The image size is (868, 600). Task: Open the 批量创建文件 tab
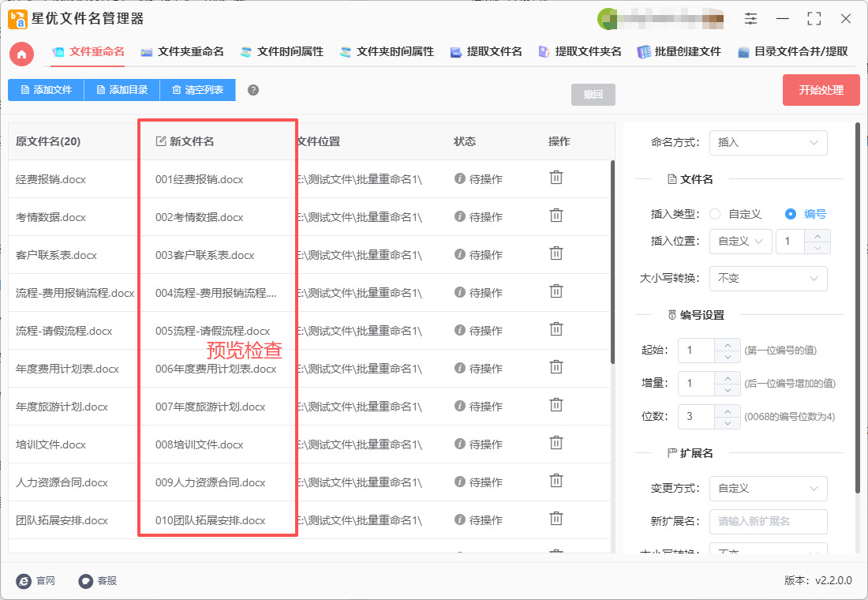click(679, 51)
